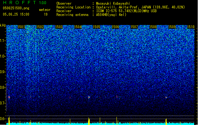Click the 'Receiving antenna' field label

pyautogui.click(x=72, y=15)
